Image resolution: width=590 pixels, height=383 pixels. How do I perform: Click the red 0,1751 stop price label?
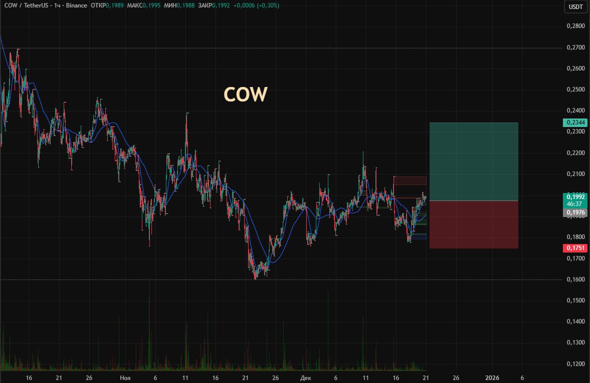click(575, 248)
